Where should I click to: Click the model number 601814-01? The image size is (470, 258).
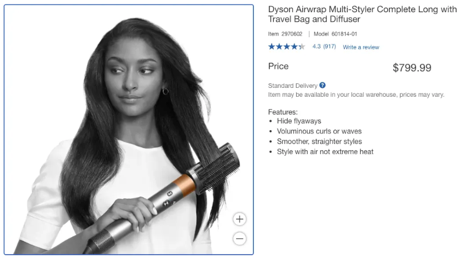pyautogui.click(x=344, y=34)
